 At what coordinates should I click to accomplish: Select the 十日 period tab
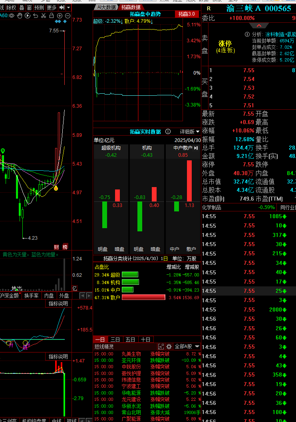click(145, 339)
